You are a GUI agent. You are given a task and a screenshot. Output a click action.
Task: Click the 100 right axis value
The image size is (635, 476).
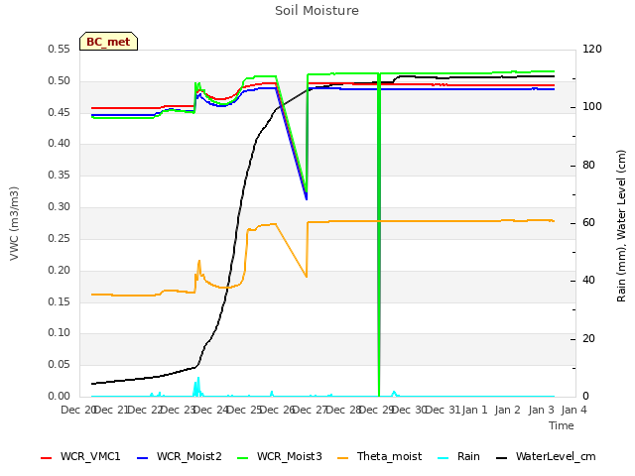(x=592, y=107)
